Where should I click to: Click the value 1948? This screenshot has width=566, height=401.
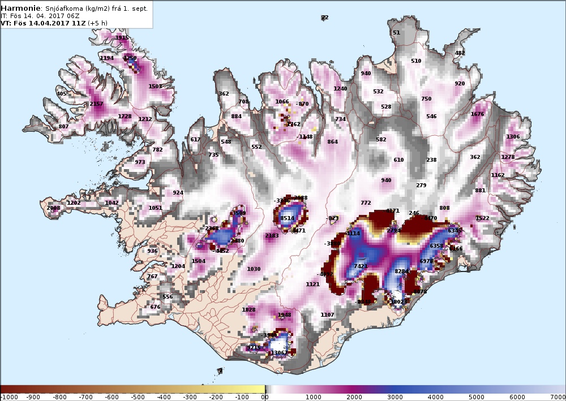click(x=285, y=314)
